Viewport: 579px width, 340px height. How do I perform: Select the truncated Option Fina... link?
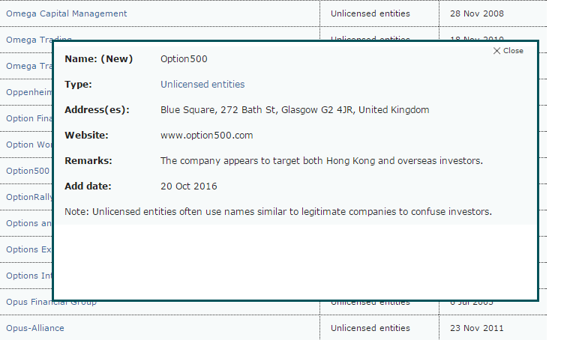[28, 118]
